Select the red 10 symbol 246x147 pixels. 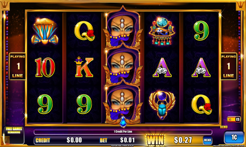[x=45, y=67]
